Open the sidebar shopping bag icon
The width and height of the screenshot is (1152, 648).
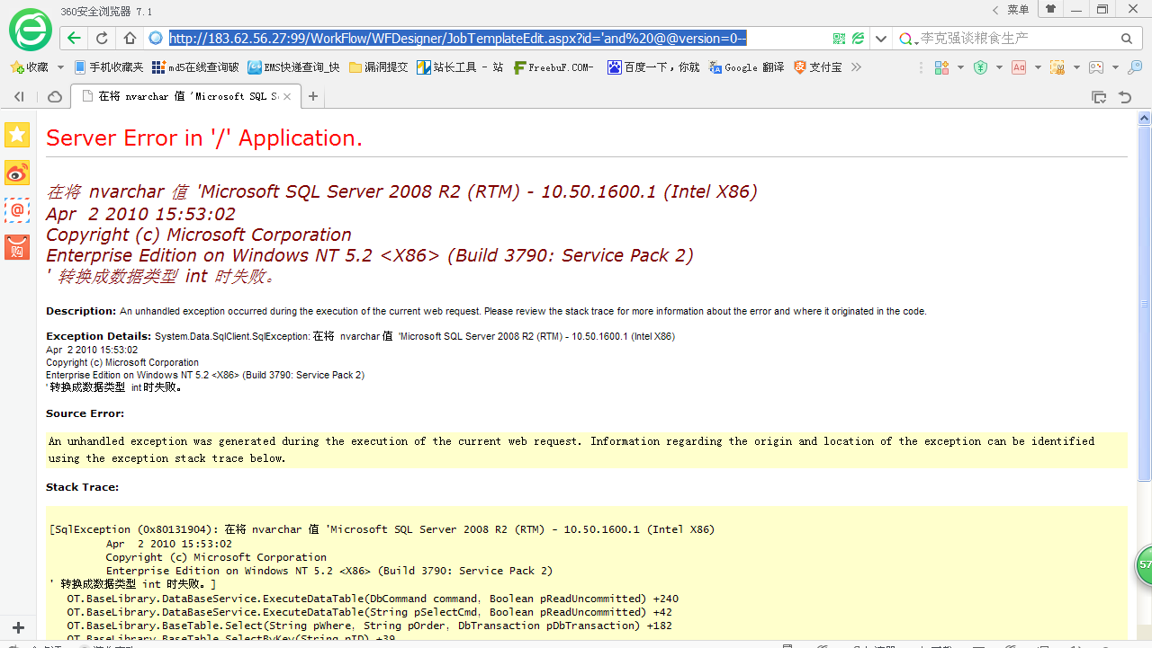(17, 247)
